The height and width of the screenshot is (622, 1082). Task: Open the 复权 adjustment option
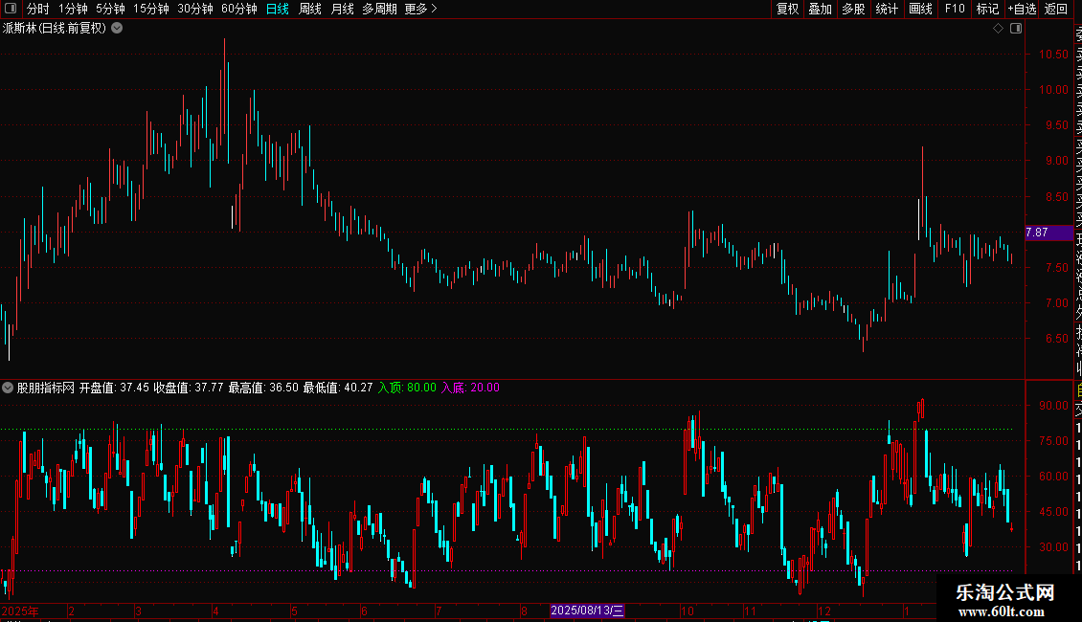(787, 9)
